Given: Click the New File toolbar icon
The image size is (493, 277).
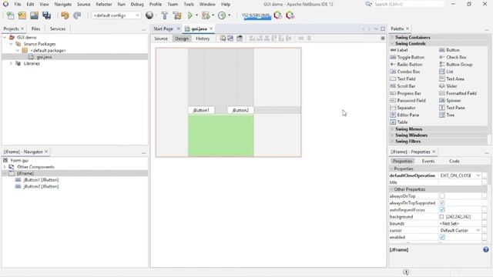Looking at the screenshot, I should click(x=10, y=15).
